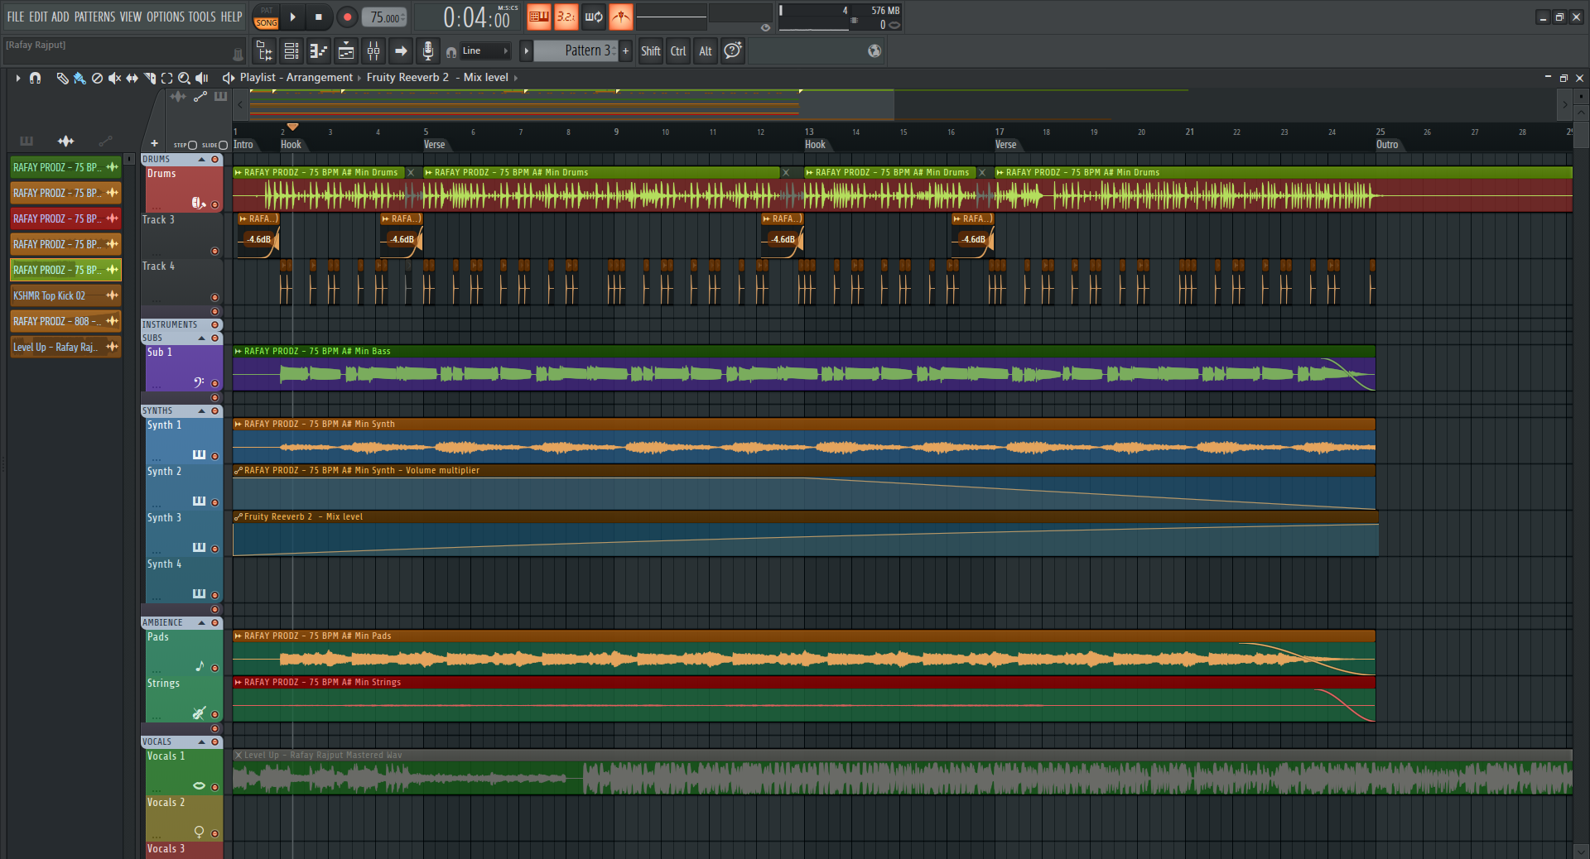The width and height of the screenshot is (1590, 859).
Task: Toggle the SLIDE mode option
Action: click(x=223, y=146)
